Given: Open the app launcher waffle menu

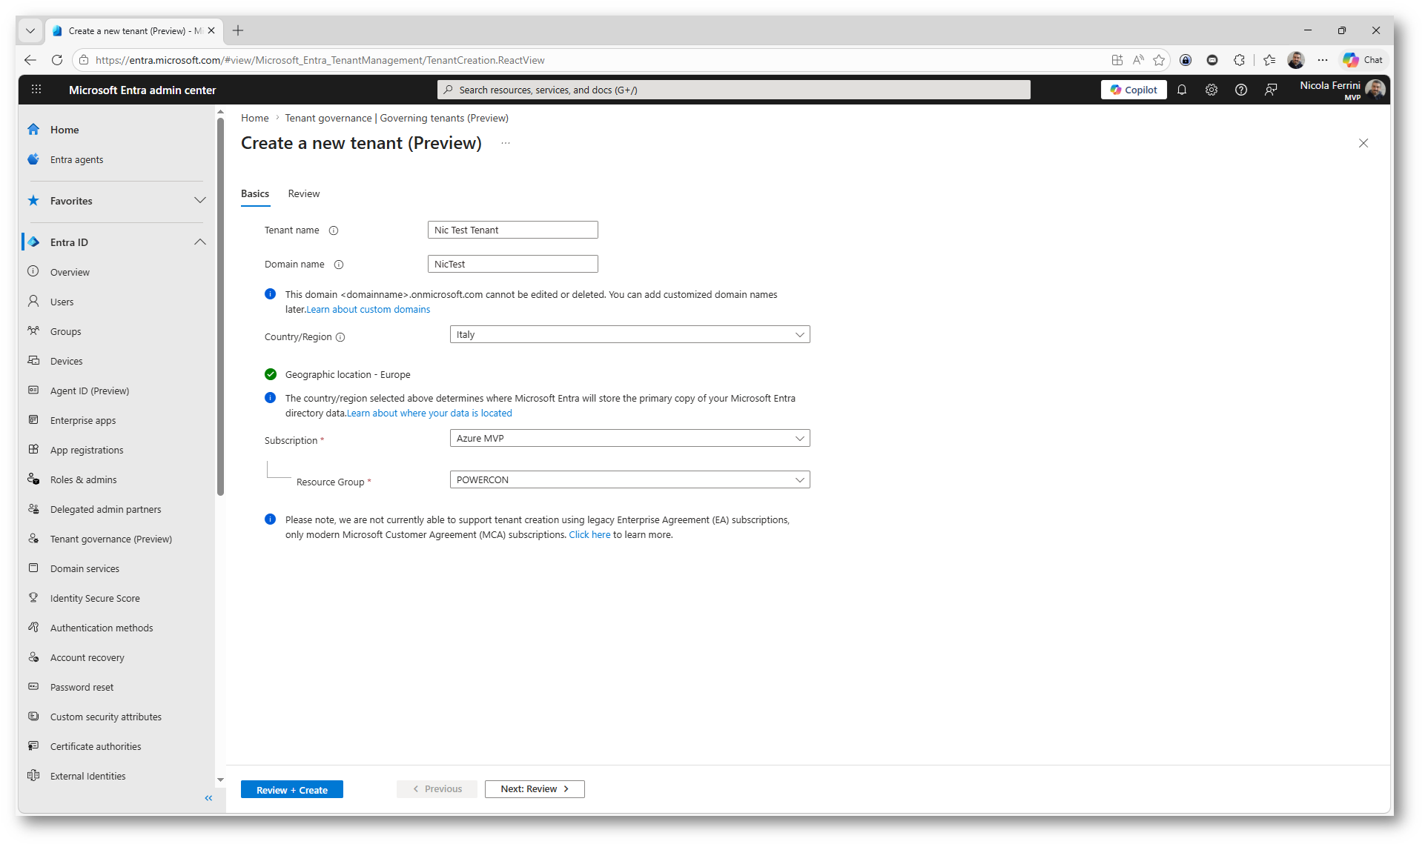Looking at the screenshot, I should 36,90.
